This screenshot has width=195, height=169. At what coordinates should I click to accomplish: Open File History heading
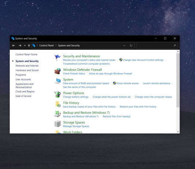[71, 103]
